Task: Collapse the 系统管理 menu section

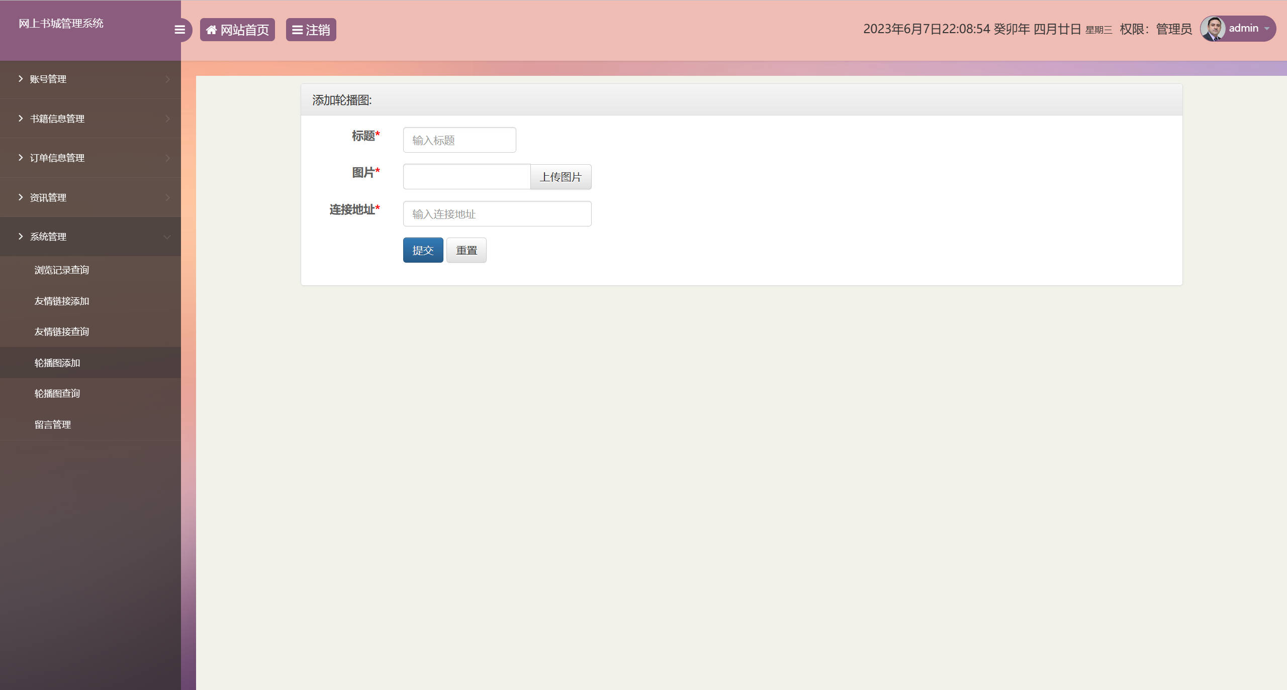Action: (x=48, y=237)
